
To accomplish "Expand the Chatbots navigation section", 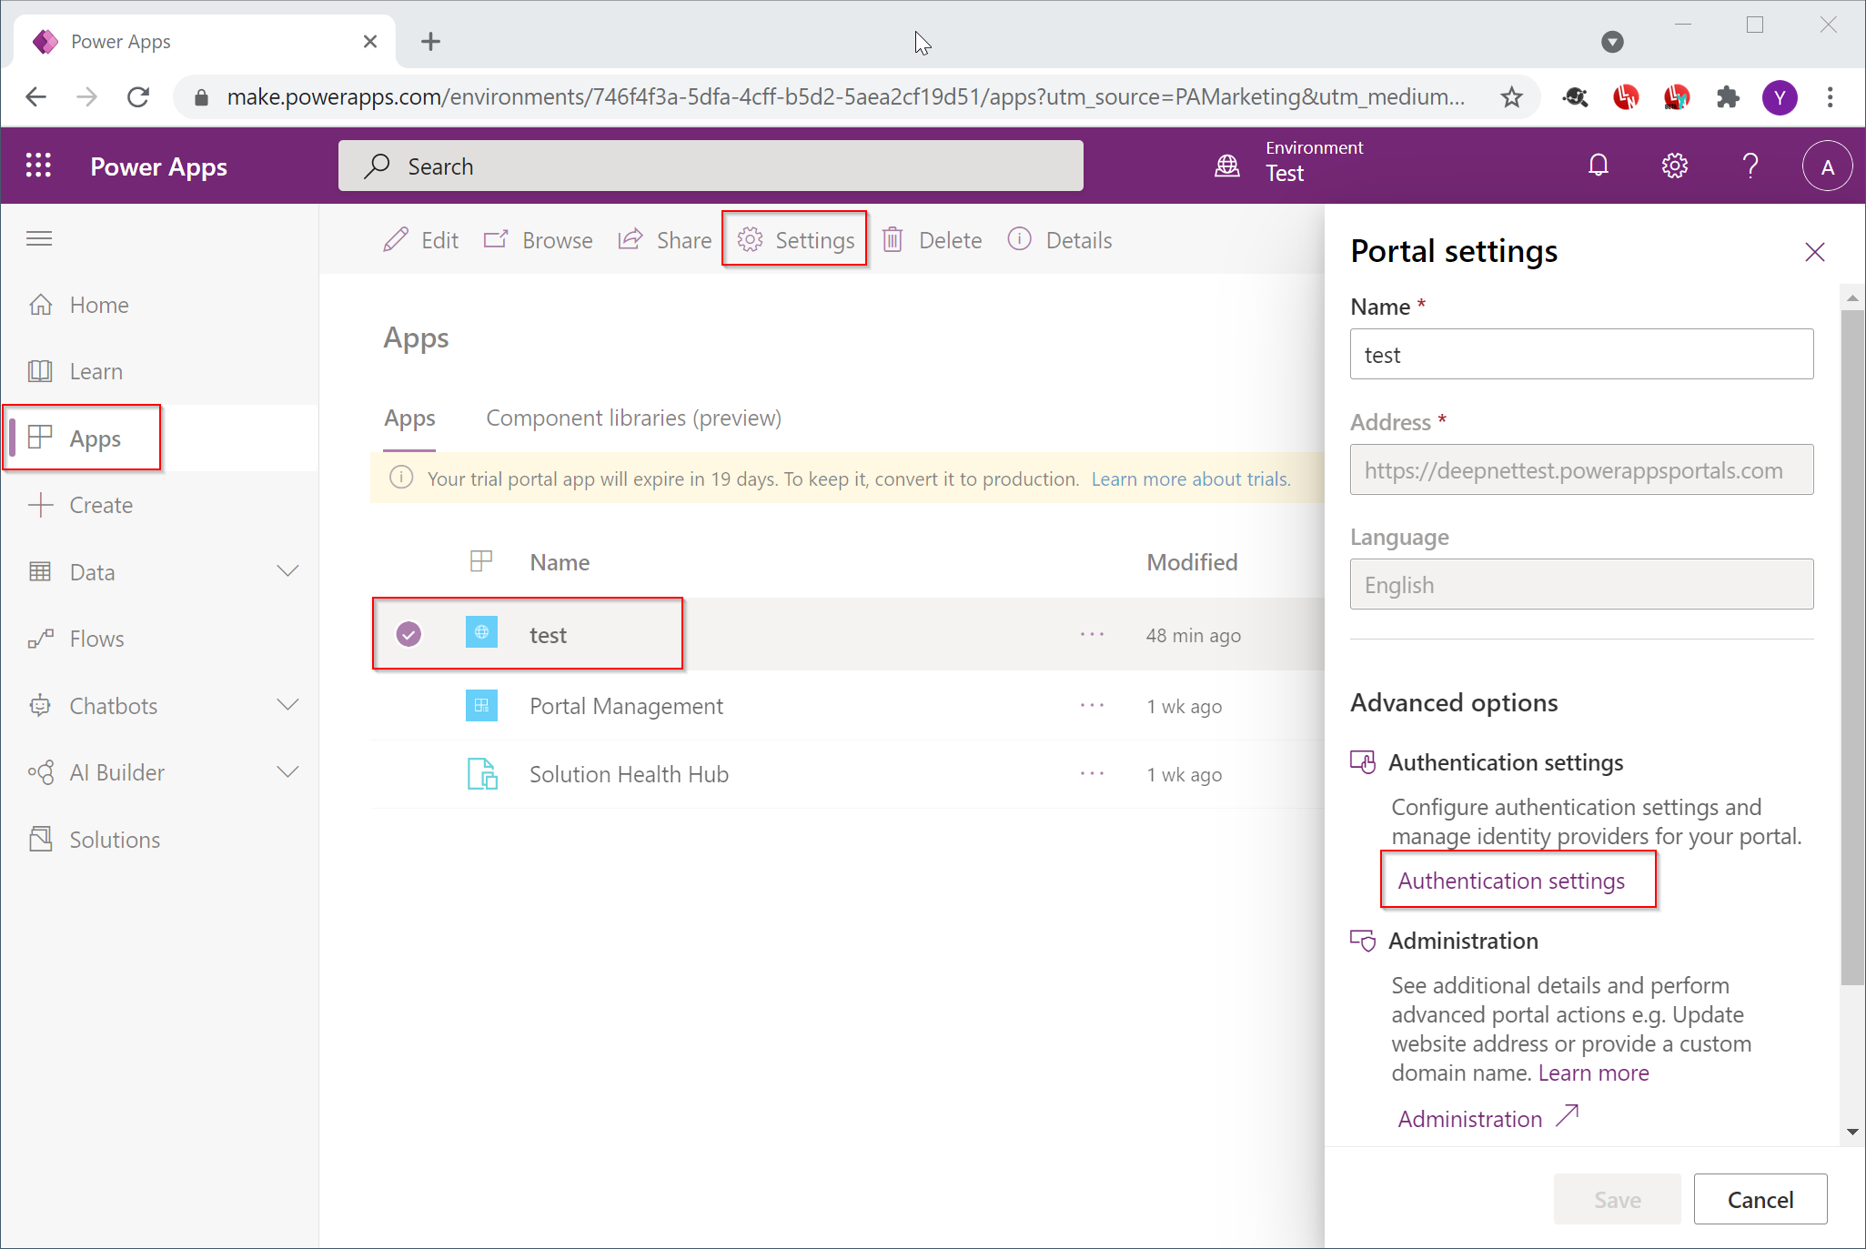I will coord(287,705).
